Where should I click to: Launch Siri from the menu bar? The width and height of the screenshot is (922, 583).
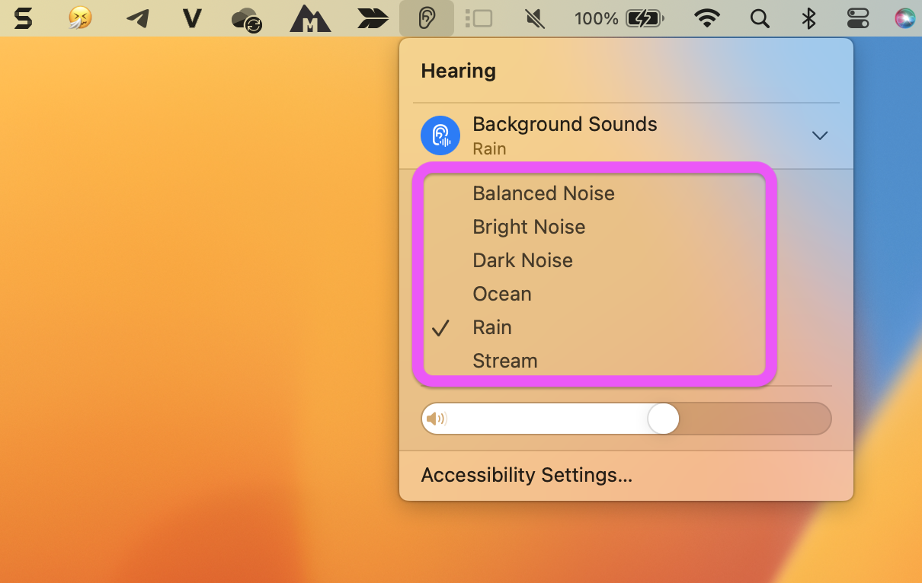[x=904, y=18]
